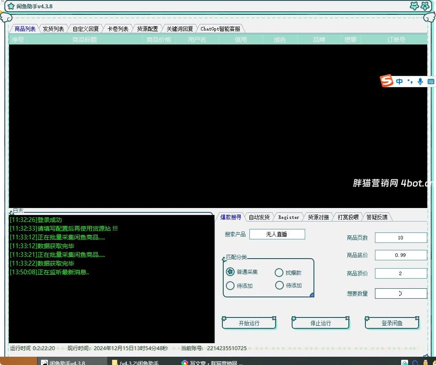Select the 普通采集 collection mode
Screen dimensions: 436x365
tap(230, 272)
